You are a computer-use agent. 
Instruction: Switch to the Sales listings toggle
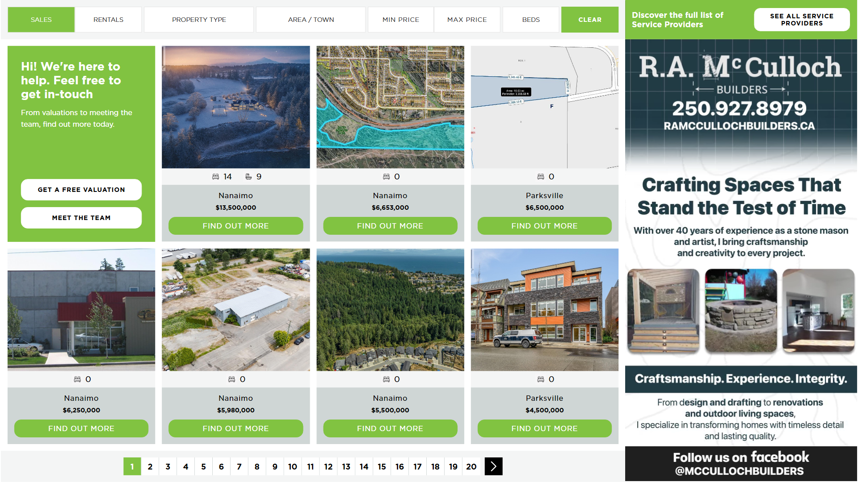(x=41, y=20)
